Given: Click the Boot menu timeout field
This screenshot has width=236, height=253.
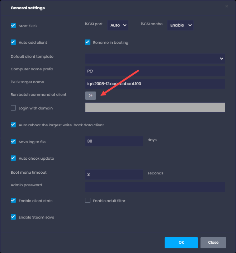Looking at the screenshot, I should click(x=114, y=174).
